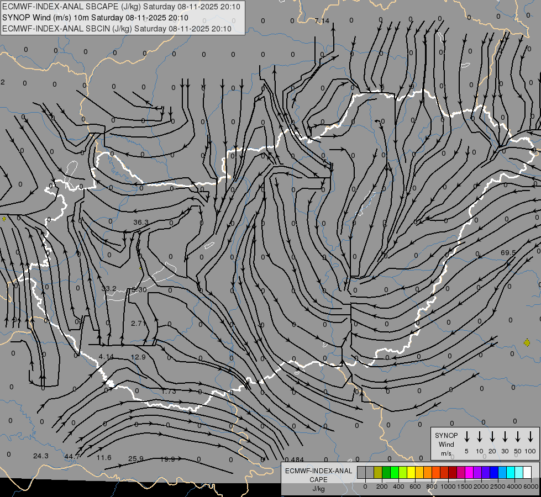Click the 69.5 value on the map
Viewport: 541px width, 497px height.
click(508, 253)
